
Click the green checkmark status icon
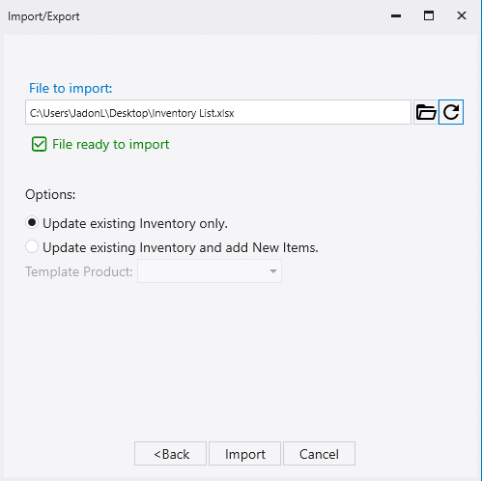(40, 144)
